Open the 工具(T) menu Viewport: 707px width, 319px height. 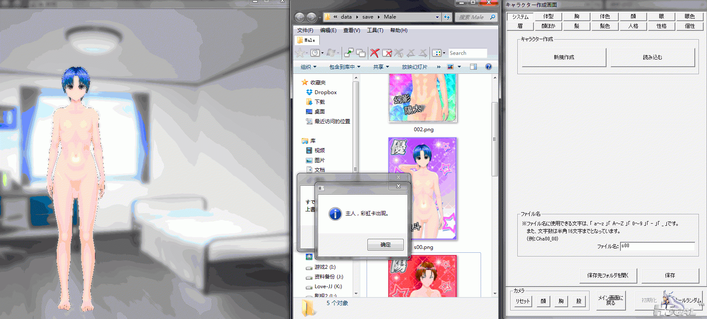(375, 30)
